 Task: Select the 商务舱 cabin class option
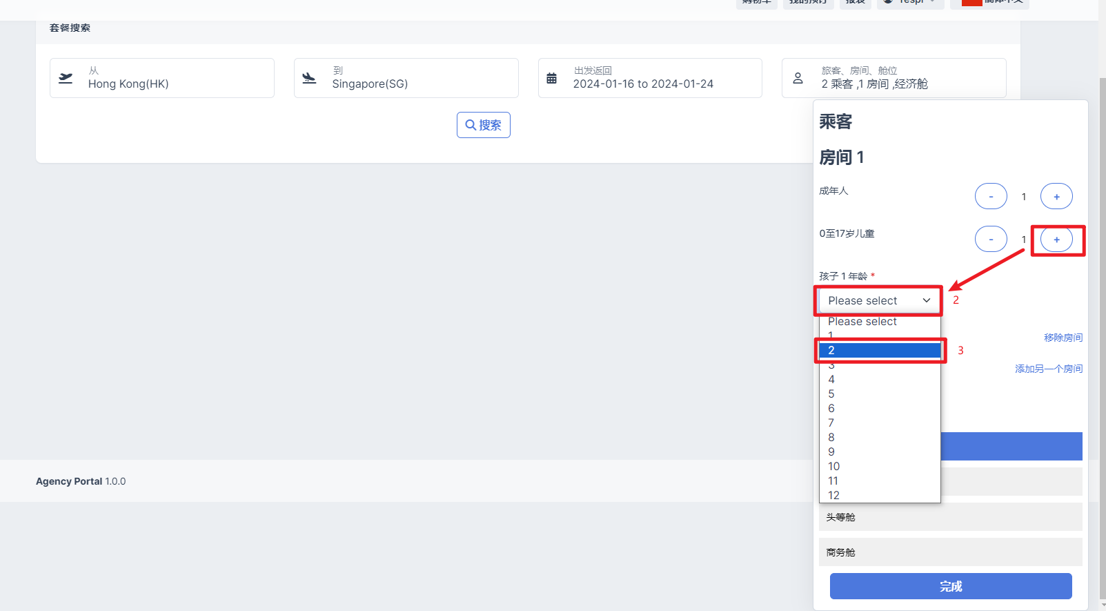(950, 552)
